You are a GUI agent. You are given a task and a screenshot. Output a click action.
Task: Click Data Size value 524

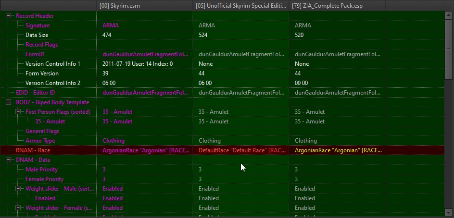pos(203,35)
